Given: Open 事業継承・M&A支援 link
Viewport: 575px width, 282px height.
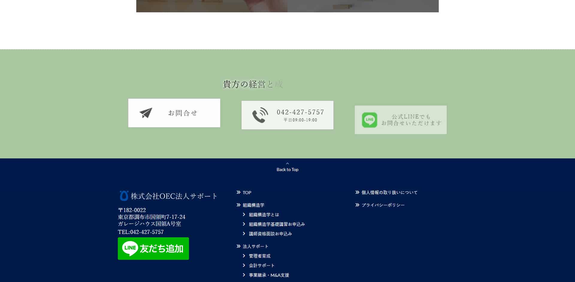Looking at the screenshot, I should click(x=269, y=275).
